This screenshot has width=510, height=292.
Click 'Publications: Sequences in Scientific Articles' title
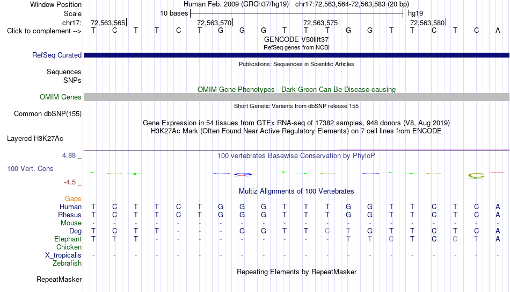coord(296,64)
